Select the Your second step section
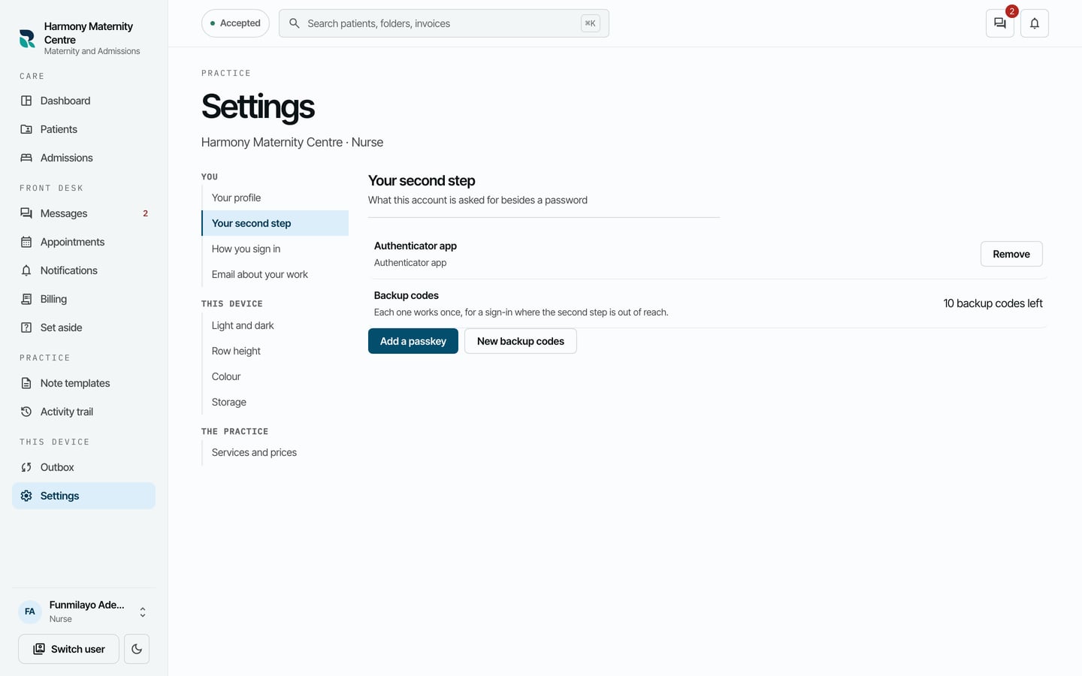Viewport: 1082px width, 676px height. (x=275, y=223)
